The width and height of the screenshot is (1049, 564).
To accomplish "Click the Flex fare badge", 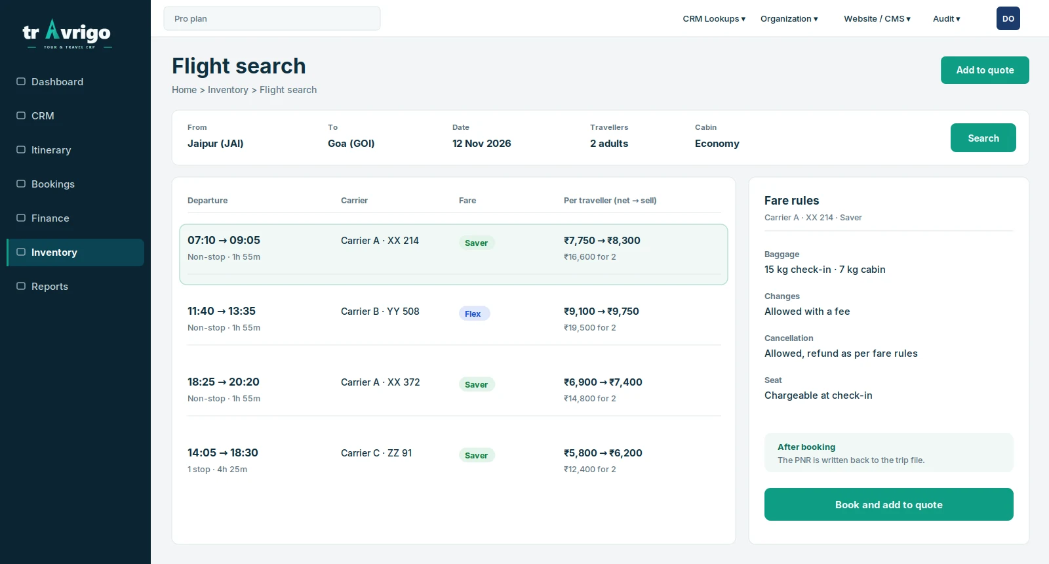I will pyautogui.click(x=474, y=313).
